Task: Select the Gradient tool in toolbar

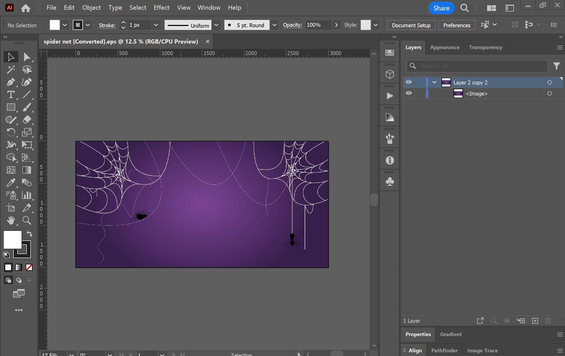Action: coord(26,170)
